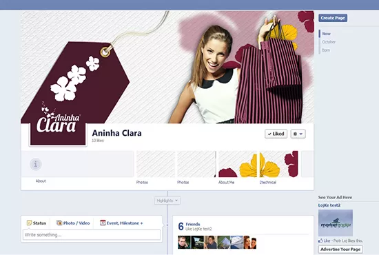Click the thumbs-up Like icon
This screenshot has height=255, width=379.
(320, 241)
